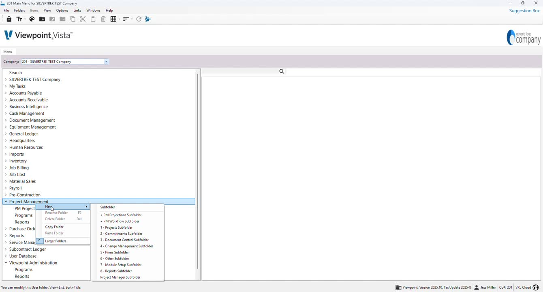
Task: Select the Menu tab
Action: point(8,52)
